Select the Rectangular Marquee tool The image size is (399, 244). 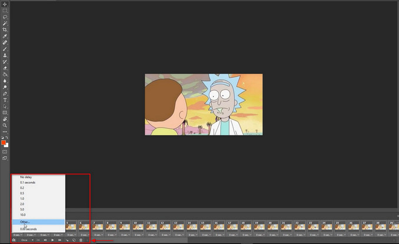tap(5, 11)
